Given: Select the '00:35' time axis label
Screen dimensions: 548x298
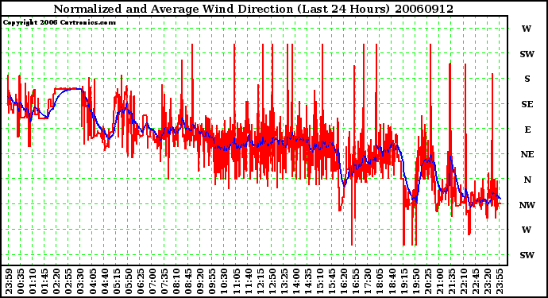Looking at the screenshot, I should click(x=21, y=281).
